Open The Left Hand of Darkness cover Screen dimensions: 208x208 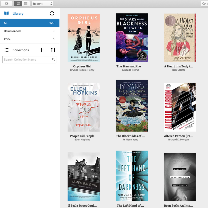pyautogui.click(x=132, y=176)
